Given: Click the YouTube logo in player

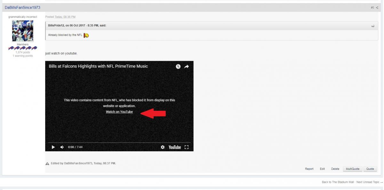Looking at the screenshot, I should coord(175,147).
